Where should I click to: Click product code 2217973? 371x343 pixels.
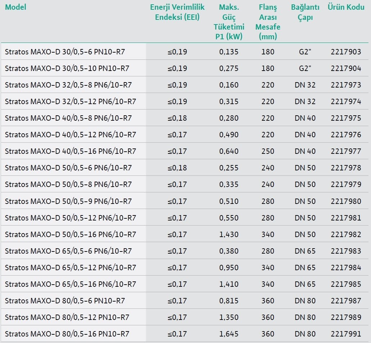pyautogui.click(x=346, y=85)
